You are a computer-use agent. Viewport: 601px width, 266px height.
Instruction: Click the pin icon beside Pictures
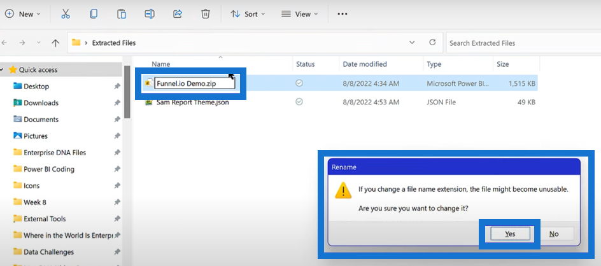click(x=117, y=136)
